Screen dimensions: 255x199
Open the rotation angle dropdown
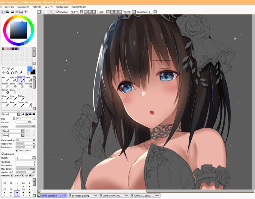pos(108,12)
